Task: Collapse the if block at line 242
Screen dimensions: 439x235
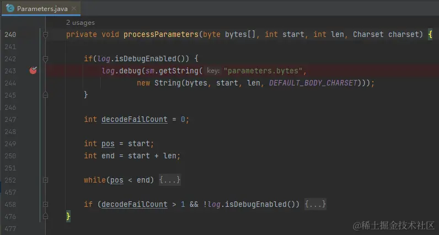Action: [45, 59]
